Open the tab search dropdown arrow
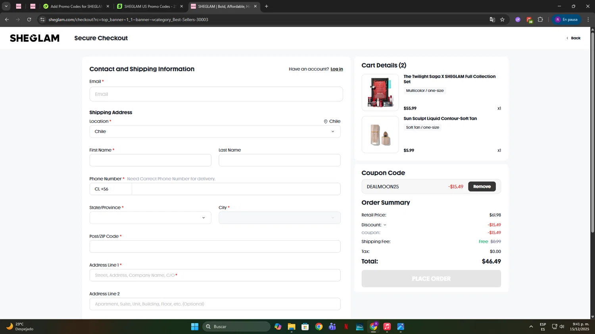This screenshot has width=595, height=334. pos(6,6)
